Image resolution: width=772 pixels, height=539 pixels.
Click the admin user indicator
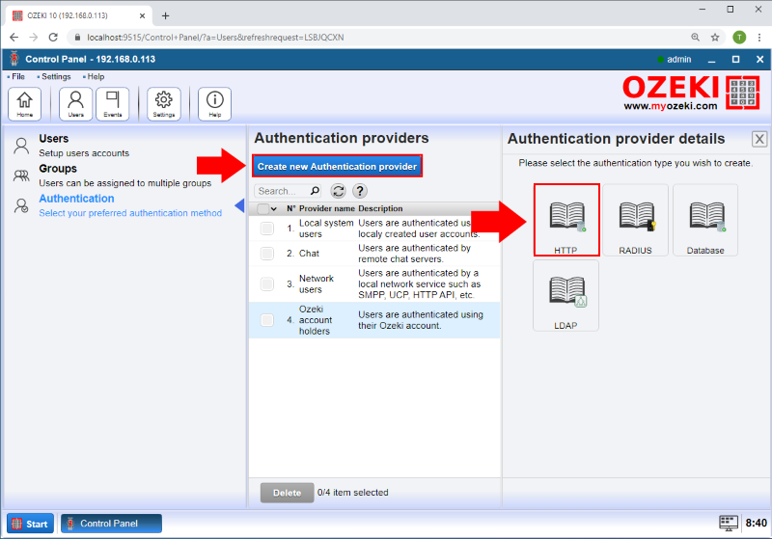675,60
